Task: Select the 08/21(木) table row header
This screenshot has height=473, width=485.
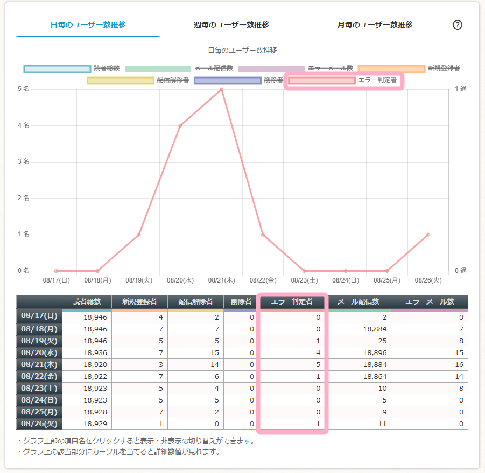Action: 39,364
